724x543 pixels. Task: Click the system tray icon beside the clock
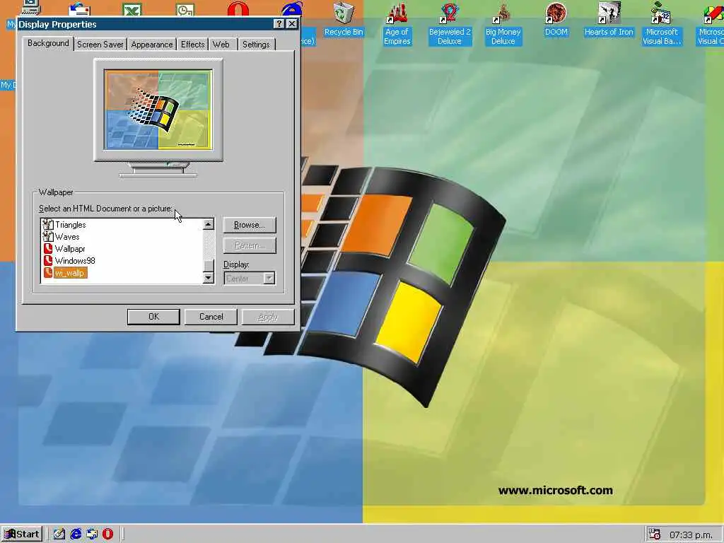click(x=654, y=535)
